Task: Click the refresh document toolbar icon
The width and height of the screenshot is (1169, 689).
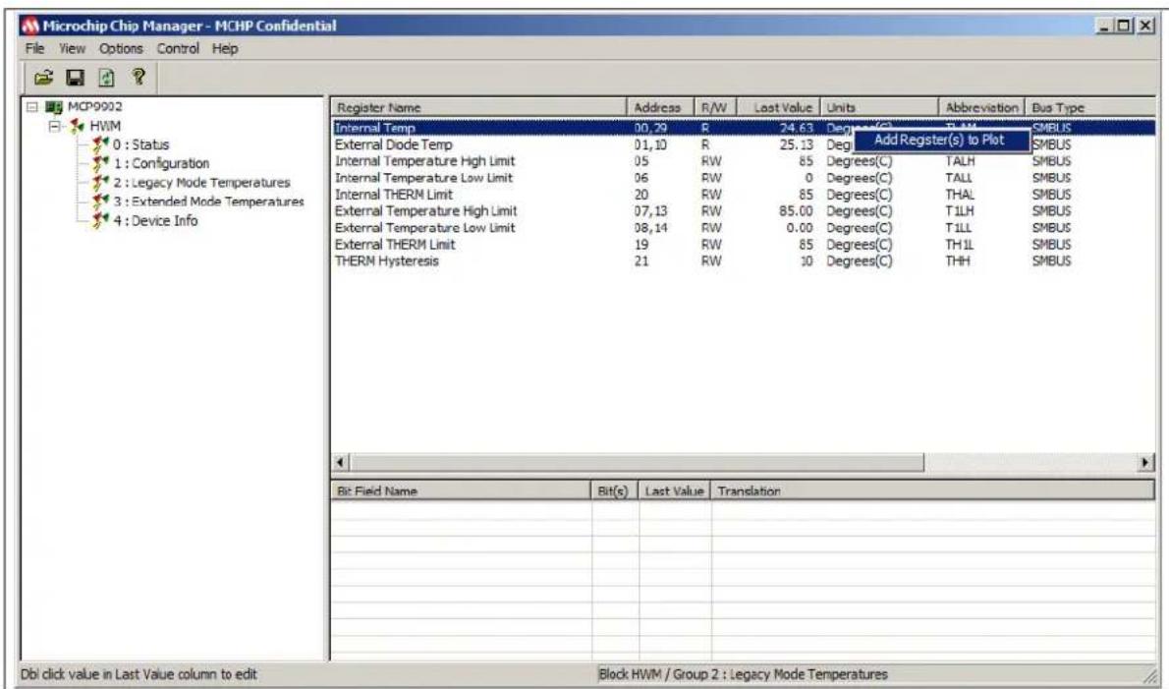Action: click(x=107, y=77)
